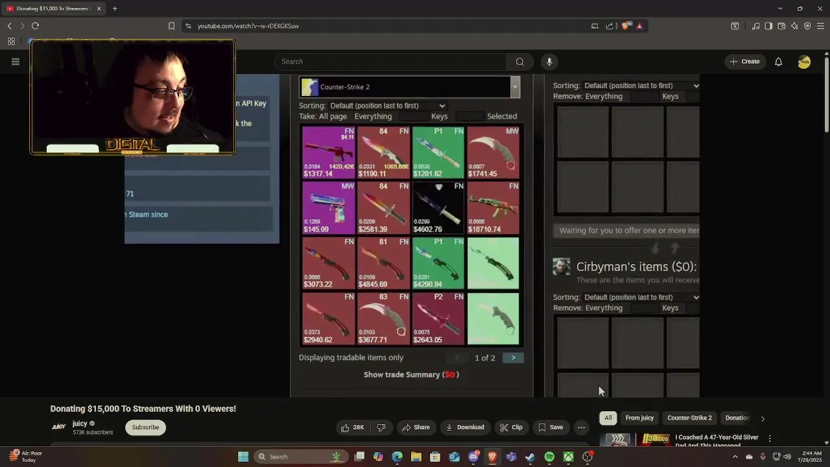Open the YouTube account avatar menu

point(804,62)
